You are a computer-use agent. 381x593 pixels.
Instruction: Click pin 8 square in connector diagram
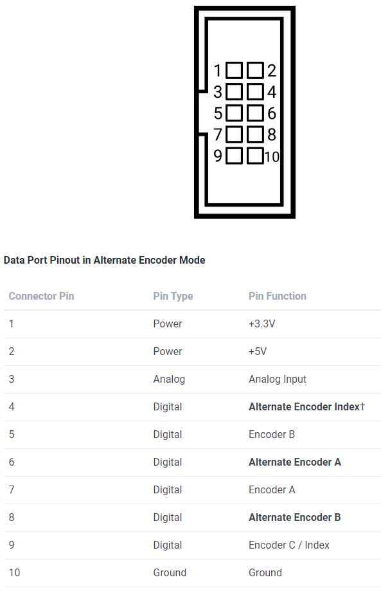[256, 134]
